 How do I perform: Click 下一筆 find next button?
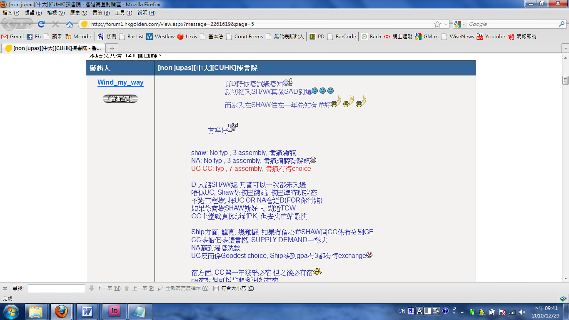[105, 288]
